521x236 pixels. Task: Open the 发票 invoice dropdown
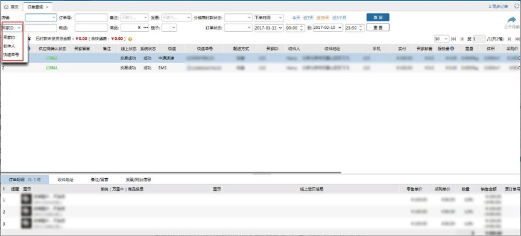tap(177, 17)
